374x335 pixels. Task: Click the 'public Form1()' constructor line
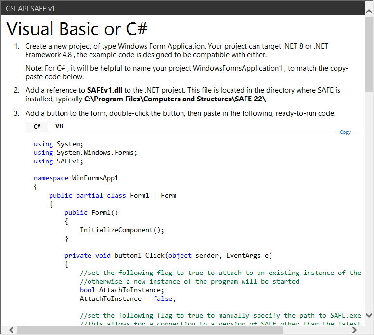91,212
